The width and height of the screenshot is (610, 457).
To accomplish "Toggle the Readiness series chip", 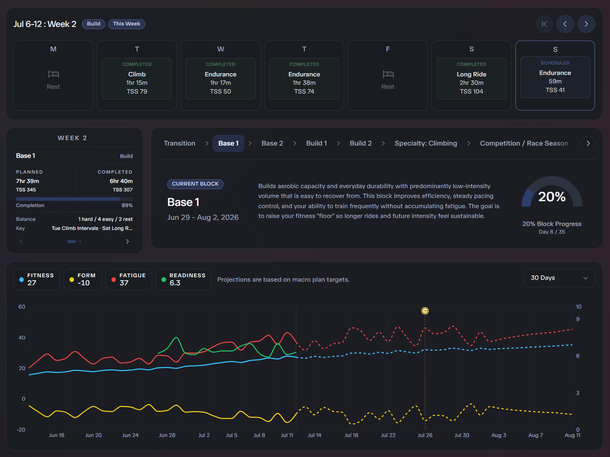I will [184, 279].
